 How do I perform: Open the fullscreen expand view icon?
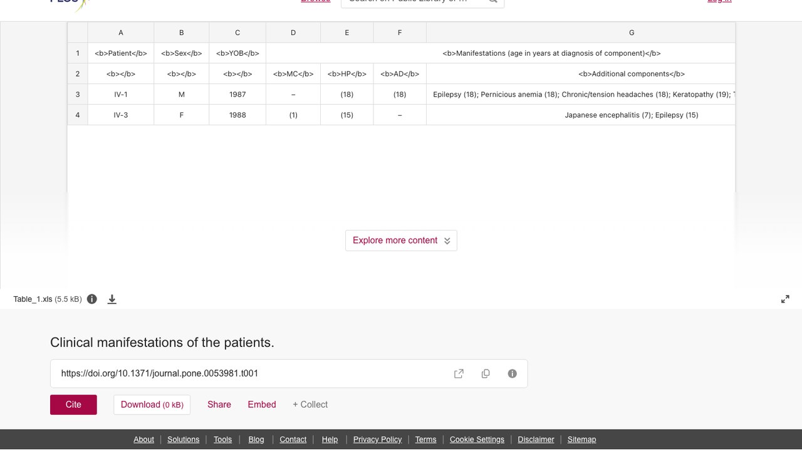point(785,299)
